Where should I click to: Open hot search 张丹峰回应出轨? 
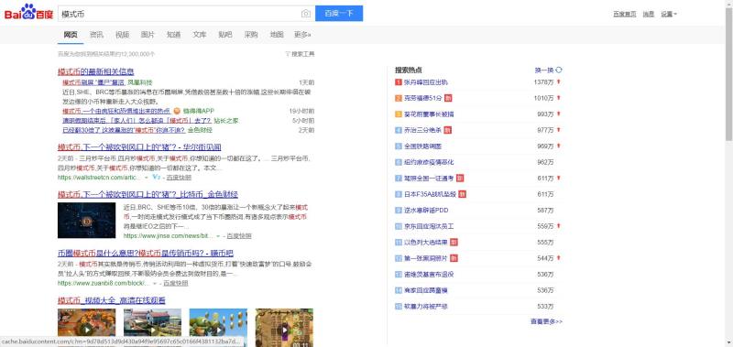426,82
